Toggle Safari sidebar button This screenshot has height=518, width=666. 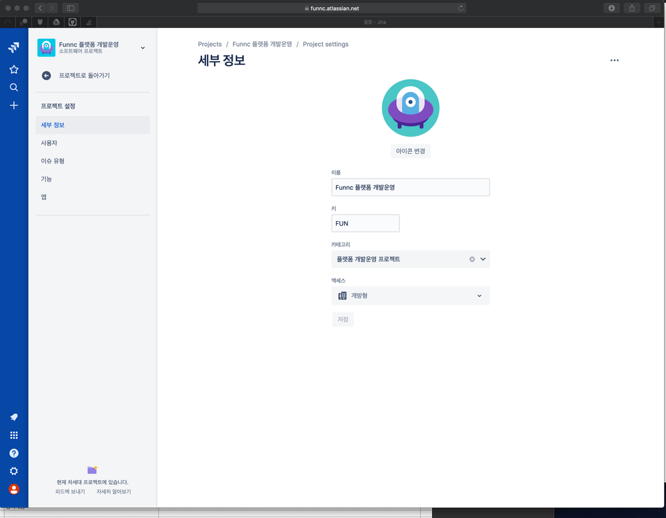click(x=71, y=8)
